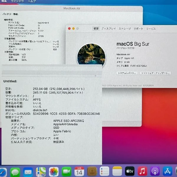Click the ソフトウェア・アップデート... button
Screen dimensions: 177x177
pyautogui.click(x=155, y=73)
